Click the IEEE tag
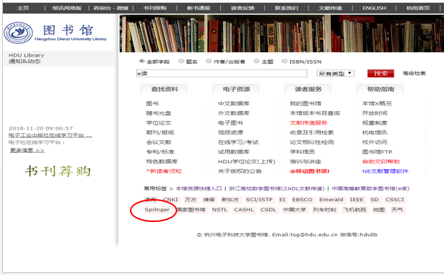Viewport: 444px width, 275px height. pyautogui.click(x=356, y=200)
